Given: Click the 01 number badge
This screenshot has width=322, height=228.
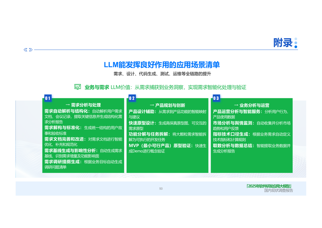Looking at the screenshot, I should click(48, 98).
